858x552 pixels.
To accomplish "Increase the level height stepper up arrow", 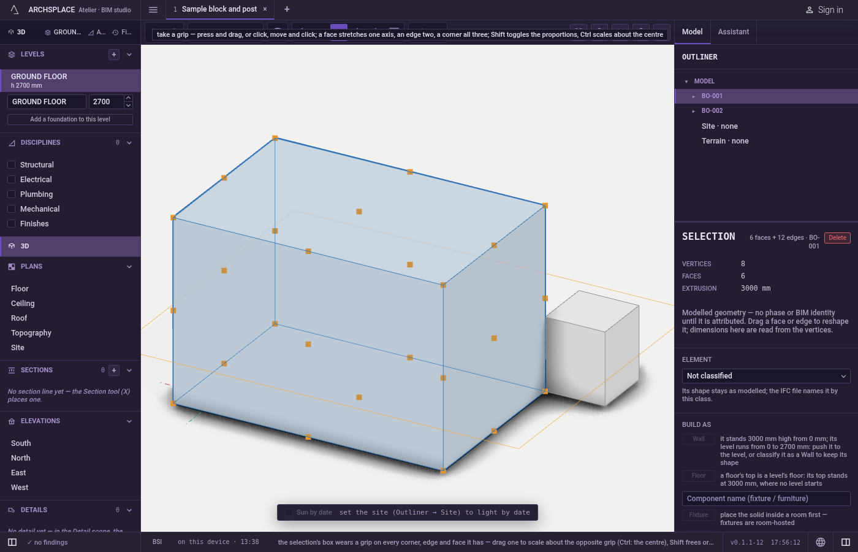I will (x=128, y=98).
